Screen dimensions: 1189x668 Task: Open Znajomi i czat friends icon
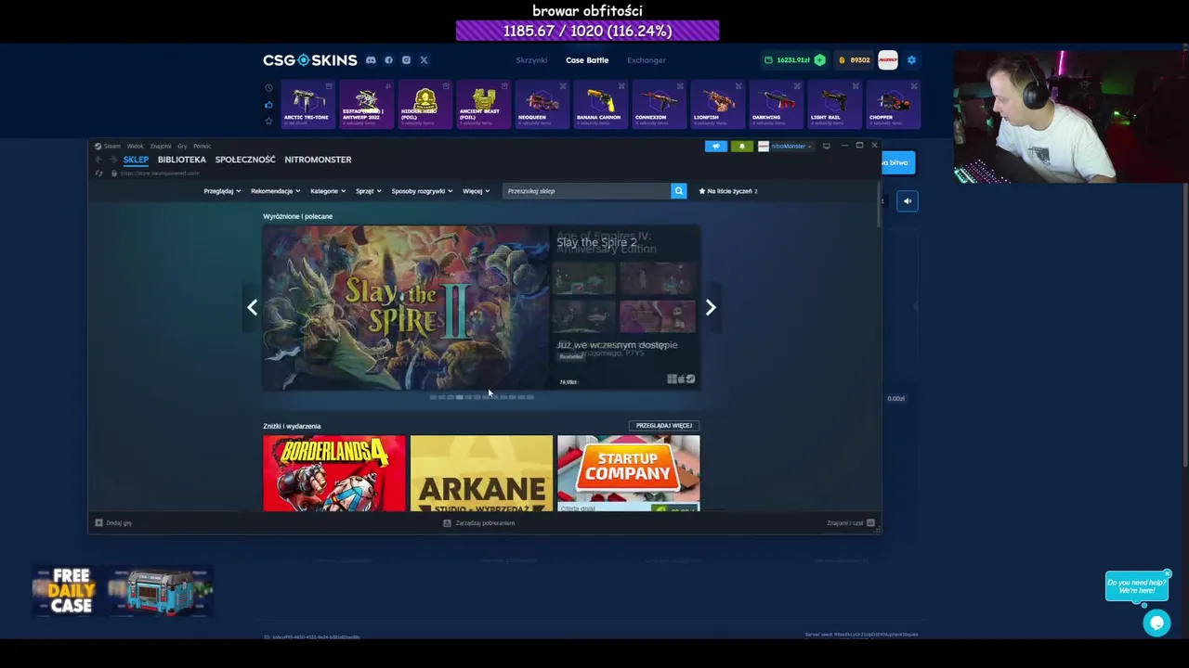(x=870, y=523)
